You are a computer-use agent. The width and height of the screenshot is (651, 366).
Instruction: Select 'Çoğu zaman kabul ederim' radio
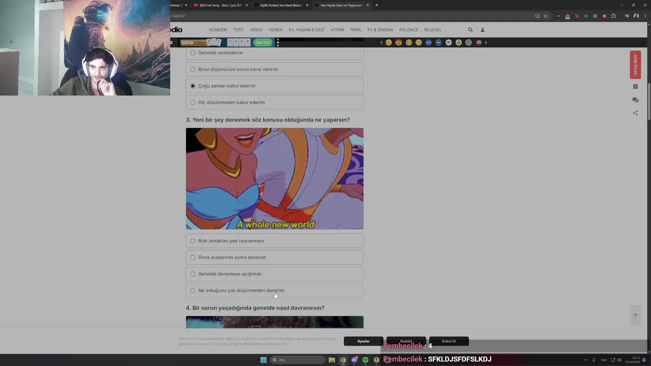[x=275, y=86]
